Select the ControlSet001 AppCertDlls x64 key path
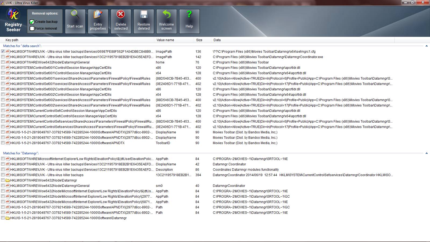The image size is (430, 242). [61, 73]
